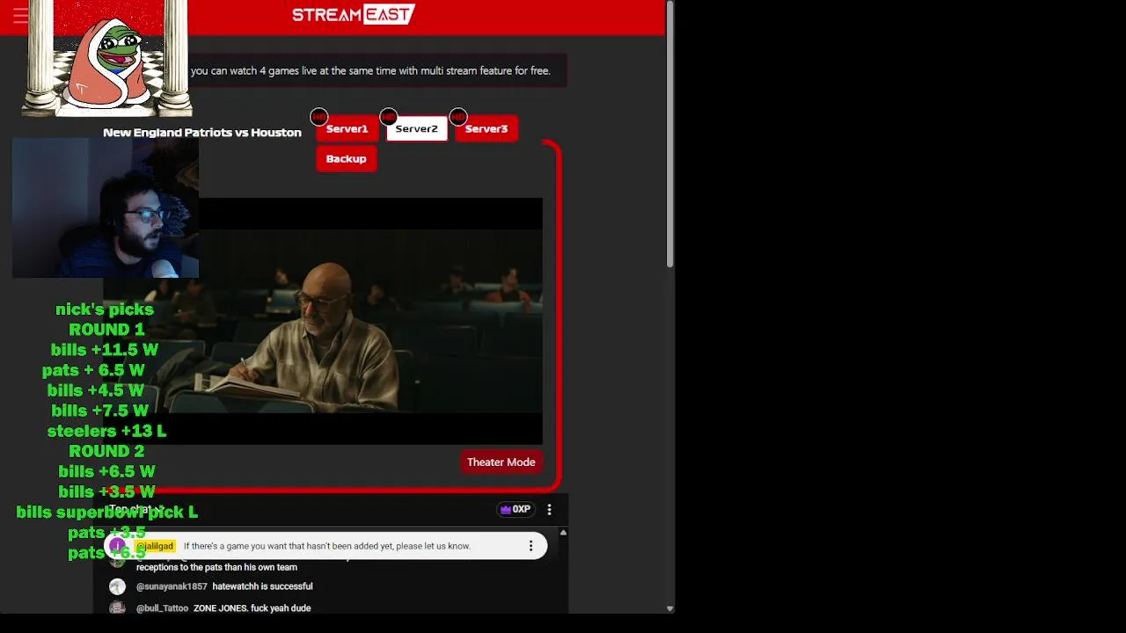Select the Backup stream server

click(x=346, y=159)
